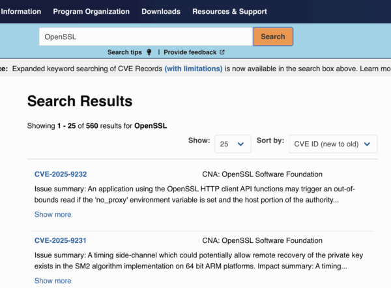Click the orange Search button
The height and width of the screenshot is (288, 391).
[273, 37]
